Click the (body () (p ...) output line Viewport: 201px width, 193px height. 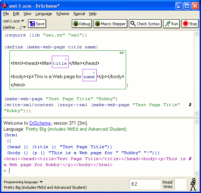tap(83, 153)
